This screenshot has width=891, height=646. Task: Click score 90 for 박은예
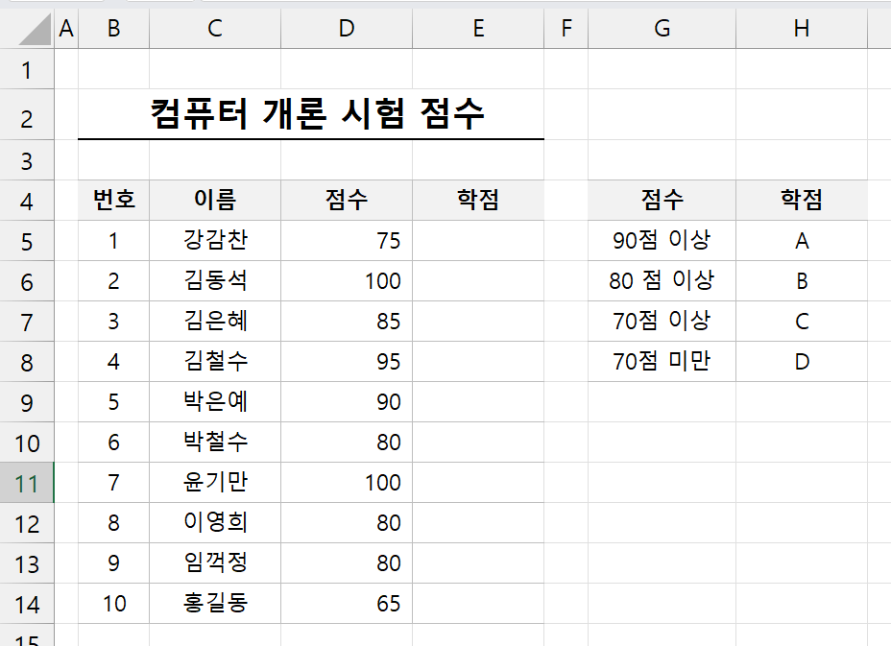pos(347,401)
